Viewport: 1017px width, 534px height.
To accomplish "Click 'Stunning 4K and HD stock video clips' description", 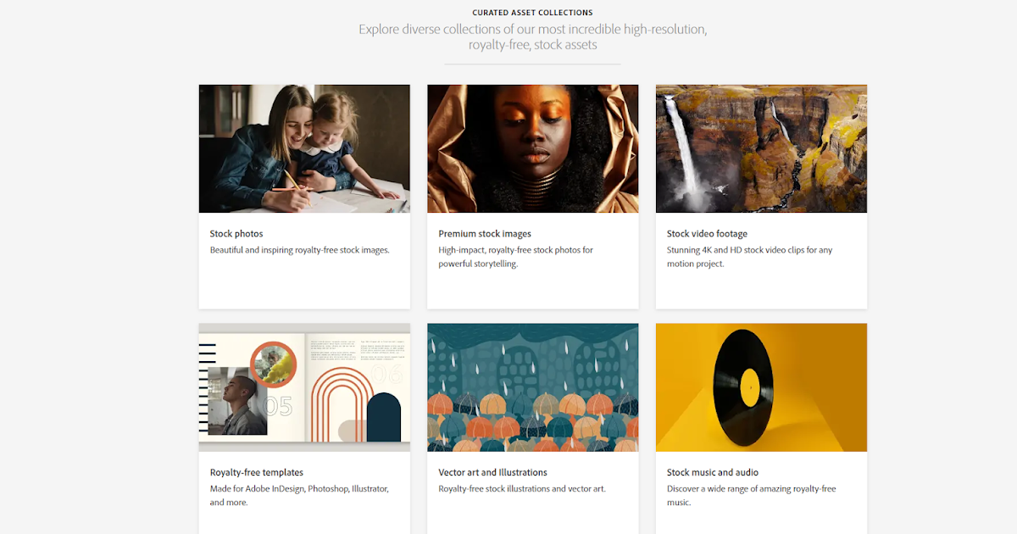I will 750,257.
